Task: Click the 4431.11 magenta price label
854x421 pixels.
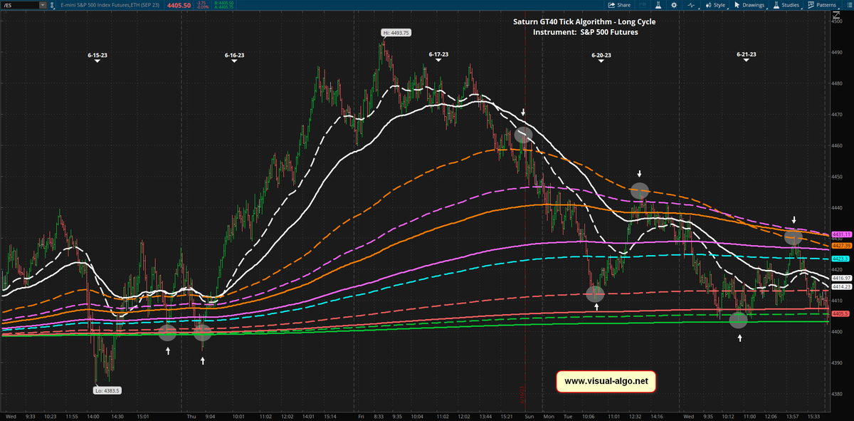Action: (840, 234)
